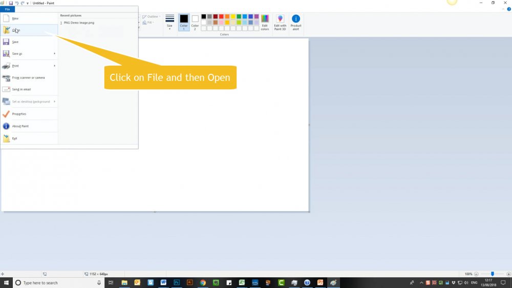The image size is (512, 288).
Task: Click the zoom out minus button
Action: pos(476,274)
